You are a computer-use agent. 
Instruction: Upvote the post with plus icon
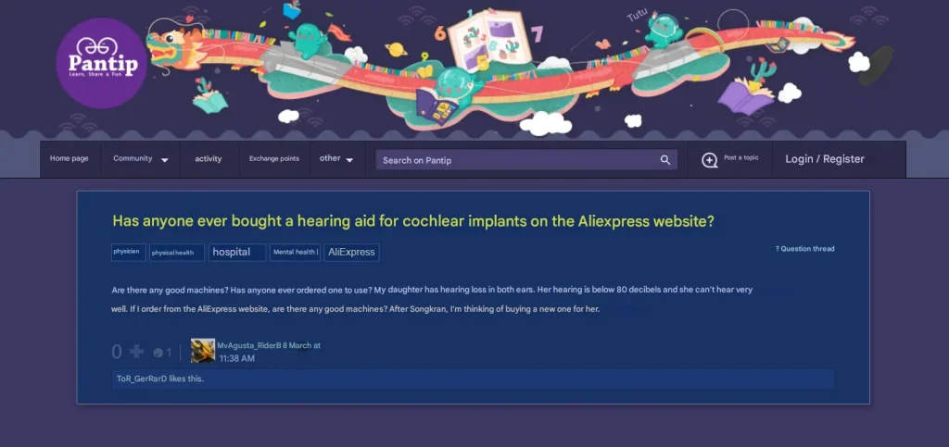click(x=137, y=352)
